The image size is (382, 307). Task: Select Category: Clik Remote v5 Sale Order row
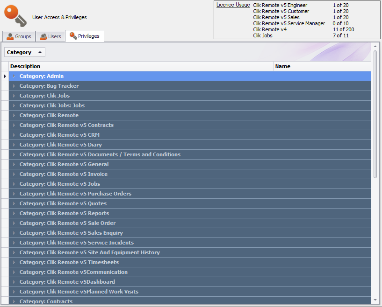(190, 223)
